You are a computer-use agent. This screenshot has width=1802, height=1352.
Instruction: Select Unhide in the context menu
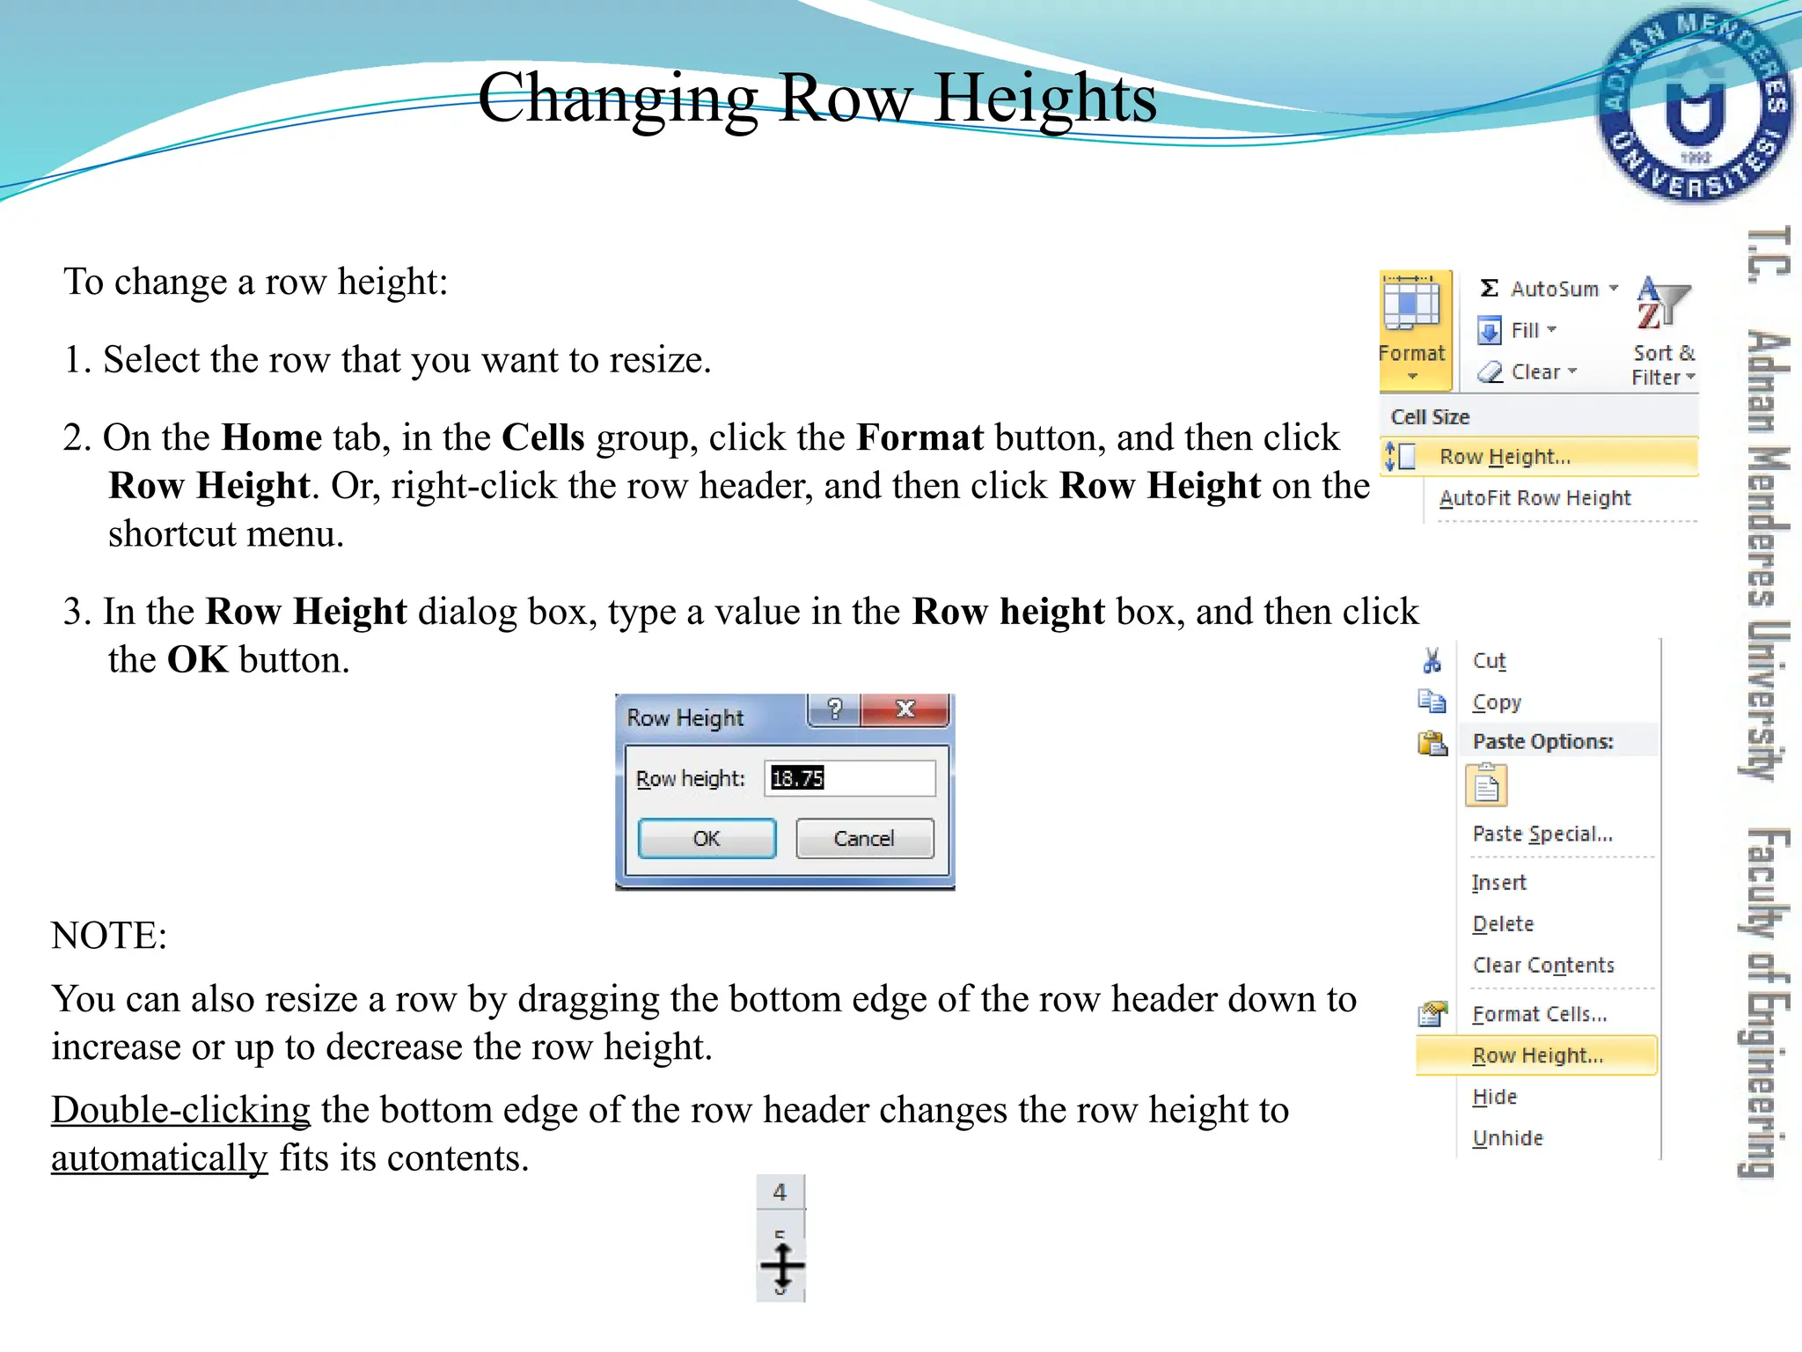pos(1508,1138)
